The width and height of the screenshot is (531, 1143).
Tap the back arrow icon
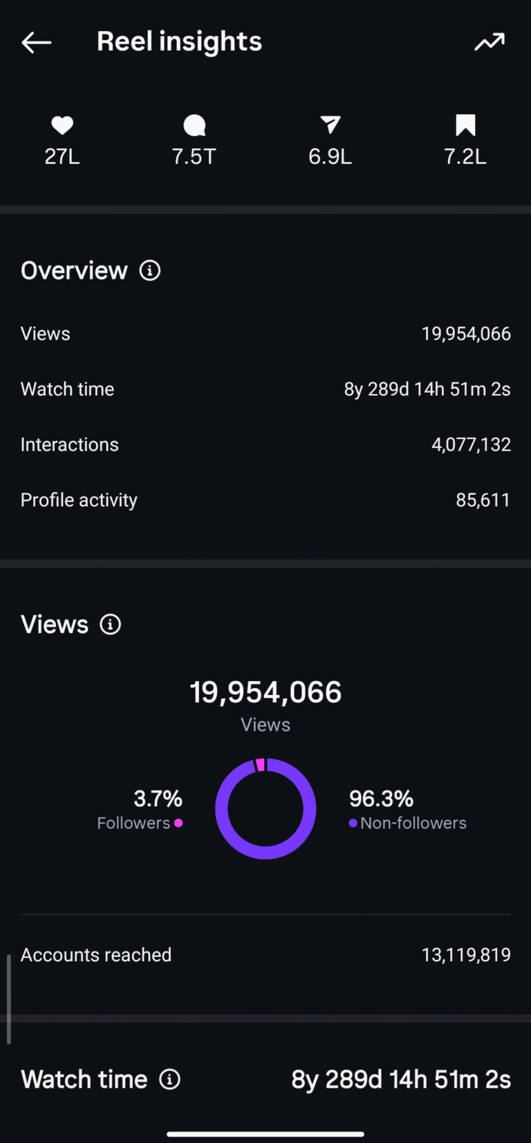point(37,43)
